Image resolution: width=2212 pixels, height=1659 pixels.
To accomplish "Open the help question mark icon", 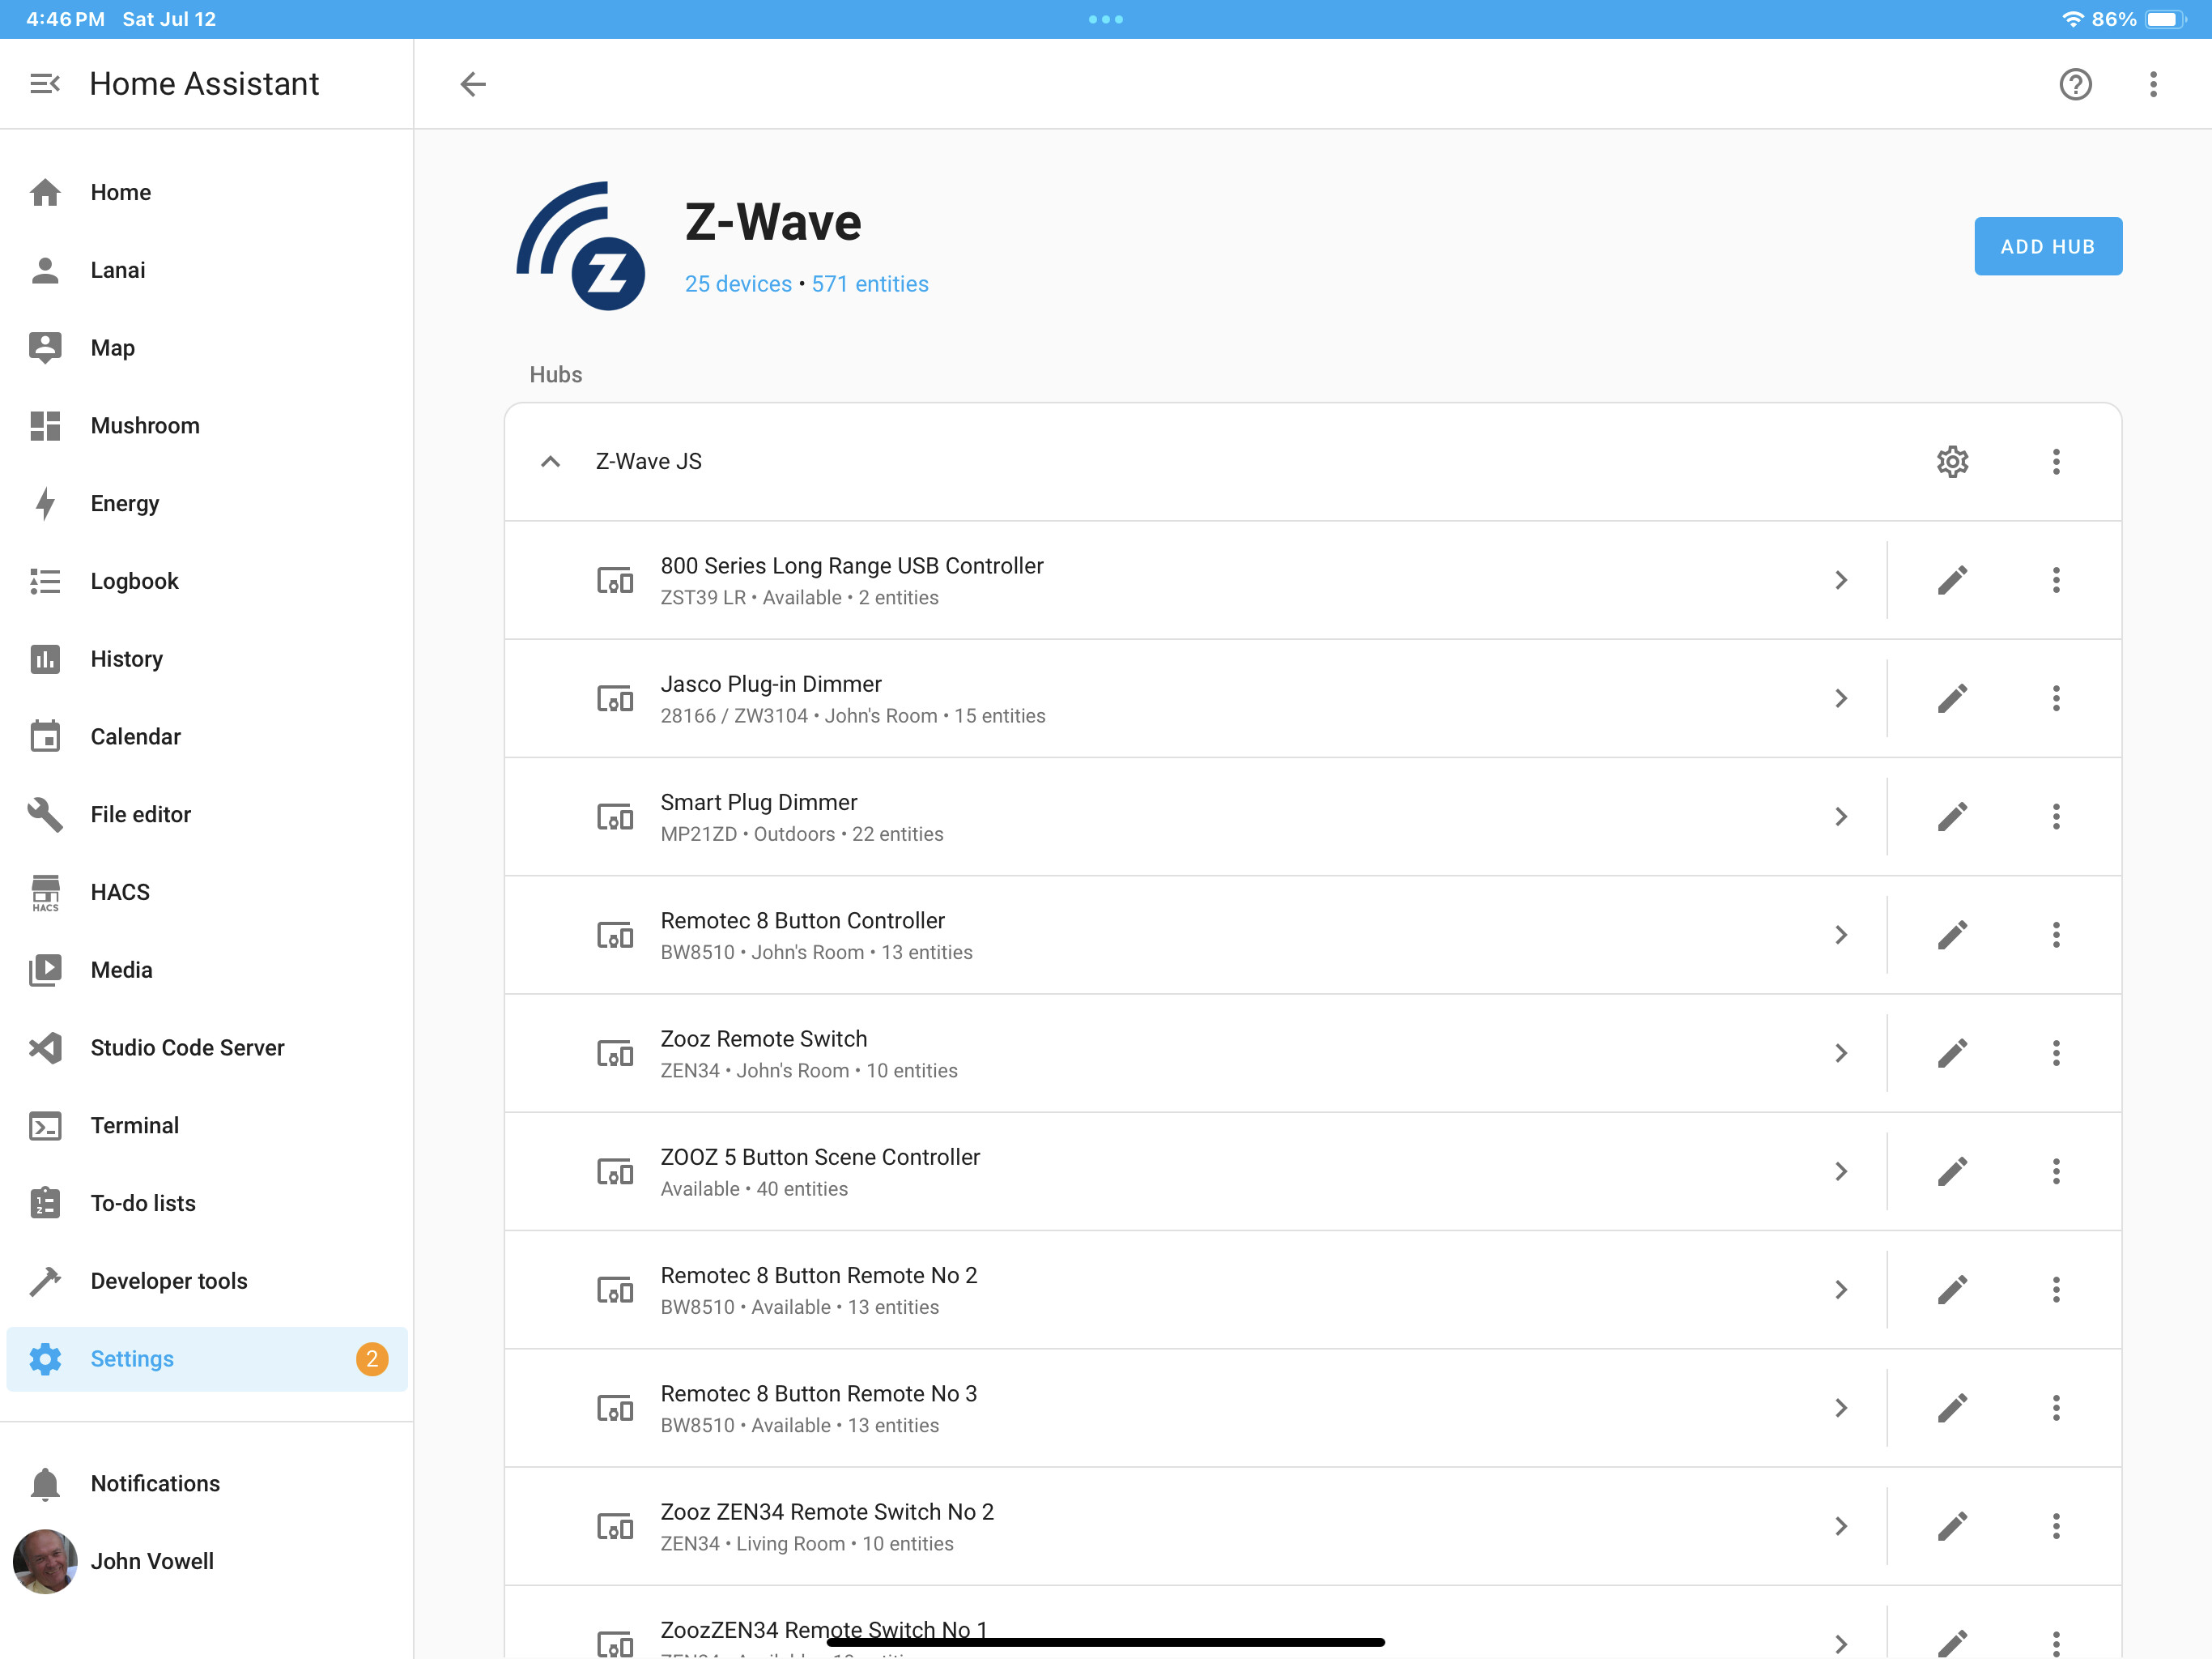I will [2075, 84].
